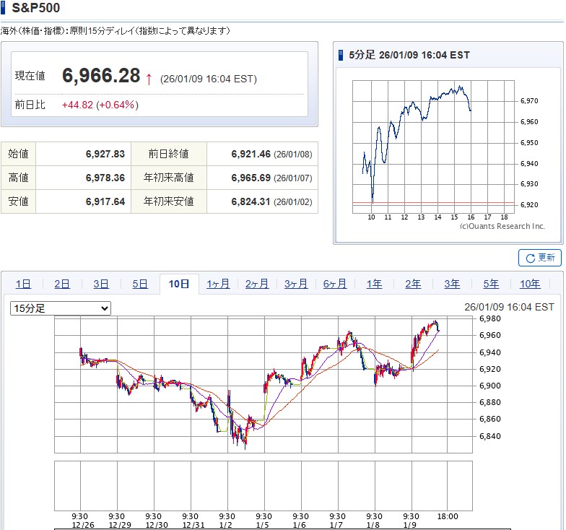Switch to the 5年 period tab
The height and width of the screenshot is (530, 566).
[x=491, y=284]
